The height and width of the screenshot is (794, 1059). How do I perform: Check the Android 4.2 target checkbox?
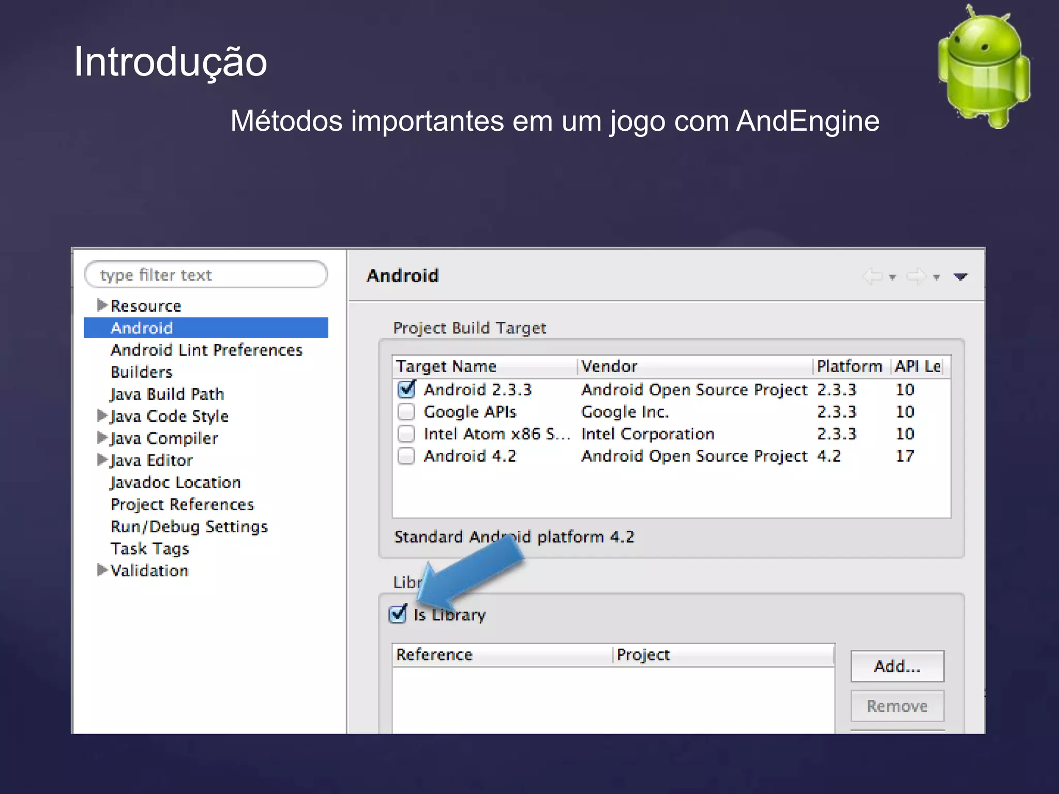[x=406, y=456]
